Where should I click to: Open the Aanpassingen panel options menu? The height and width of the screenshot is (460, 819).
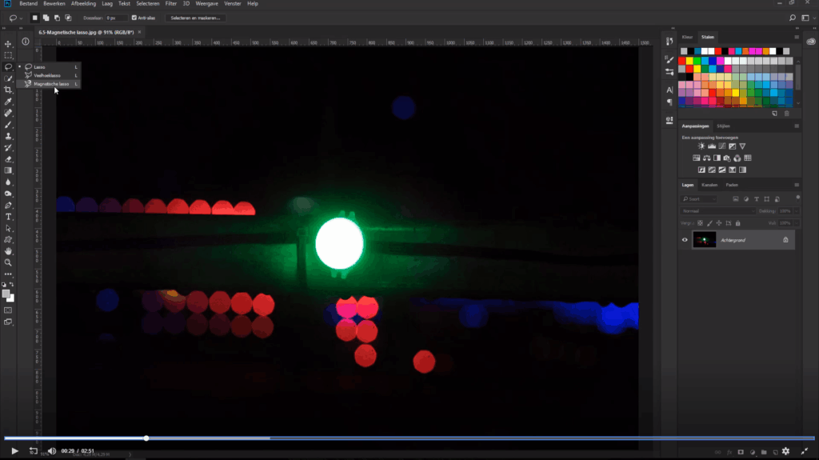(x=797, y=126)
